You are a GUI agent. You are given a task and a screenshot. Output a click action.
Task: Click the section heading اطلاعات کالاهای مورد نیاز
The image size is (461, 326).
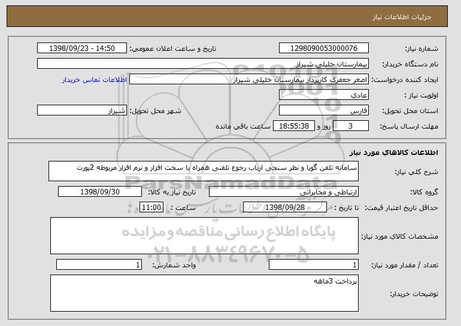tap(394, 153)
